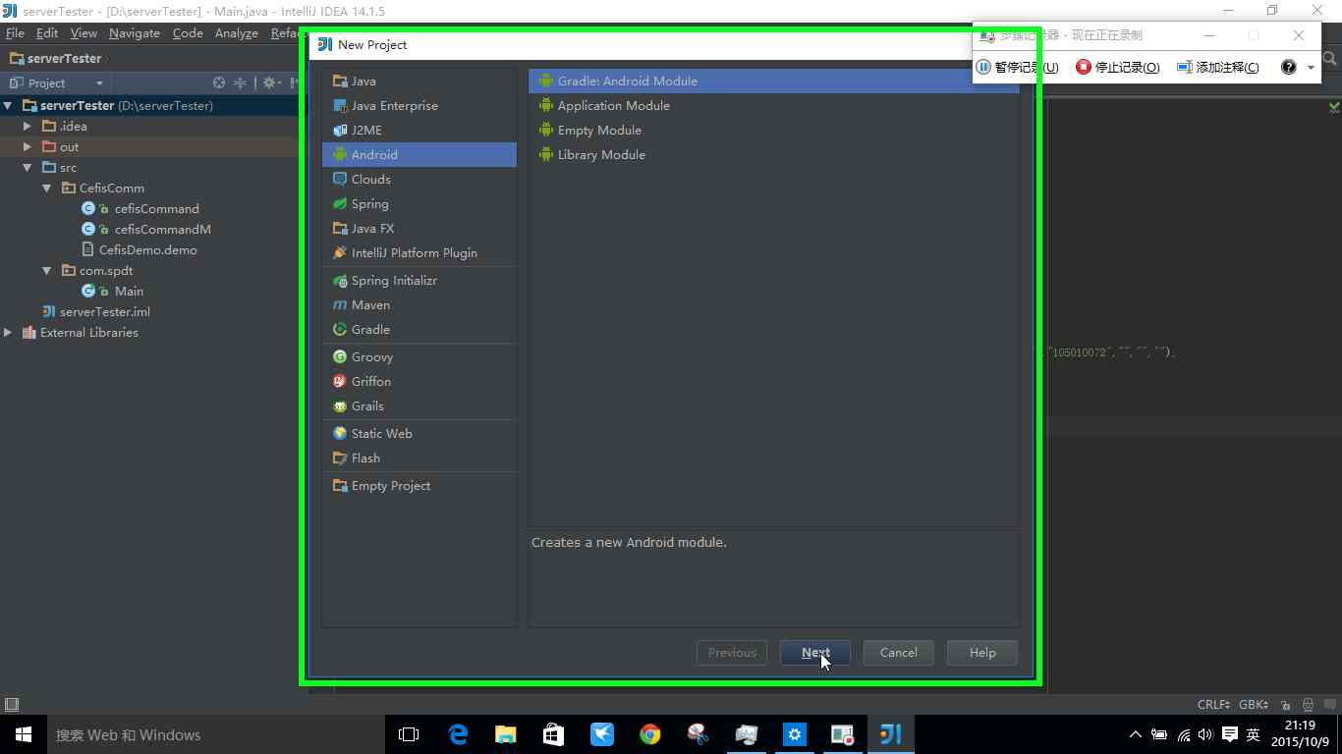1342x754 pixels.
Task: Pause recording with 暂停记录 button
Action: point(1017,67)
